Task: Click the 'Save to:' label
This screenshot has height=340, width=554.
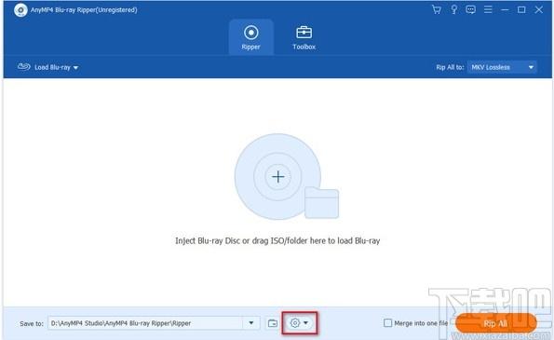Action: [x=32, y=324]
